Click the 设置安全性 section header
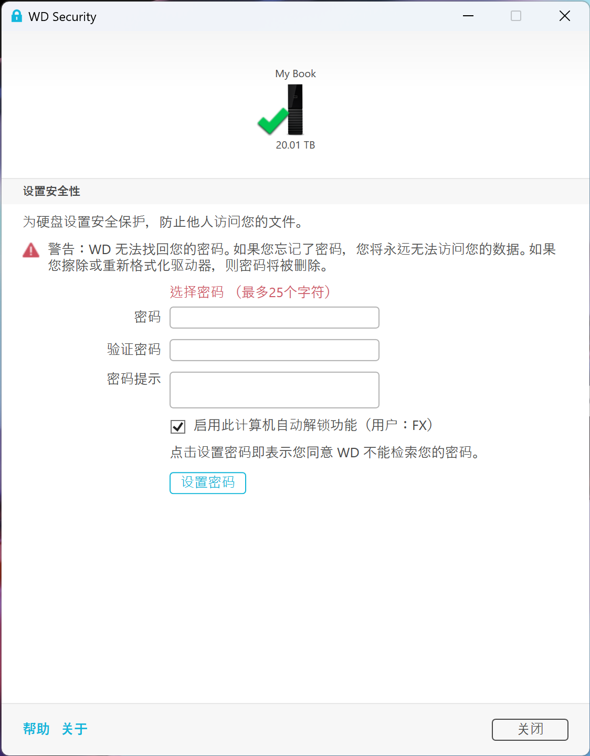590x756 pixels. click(51, 191)
